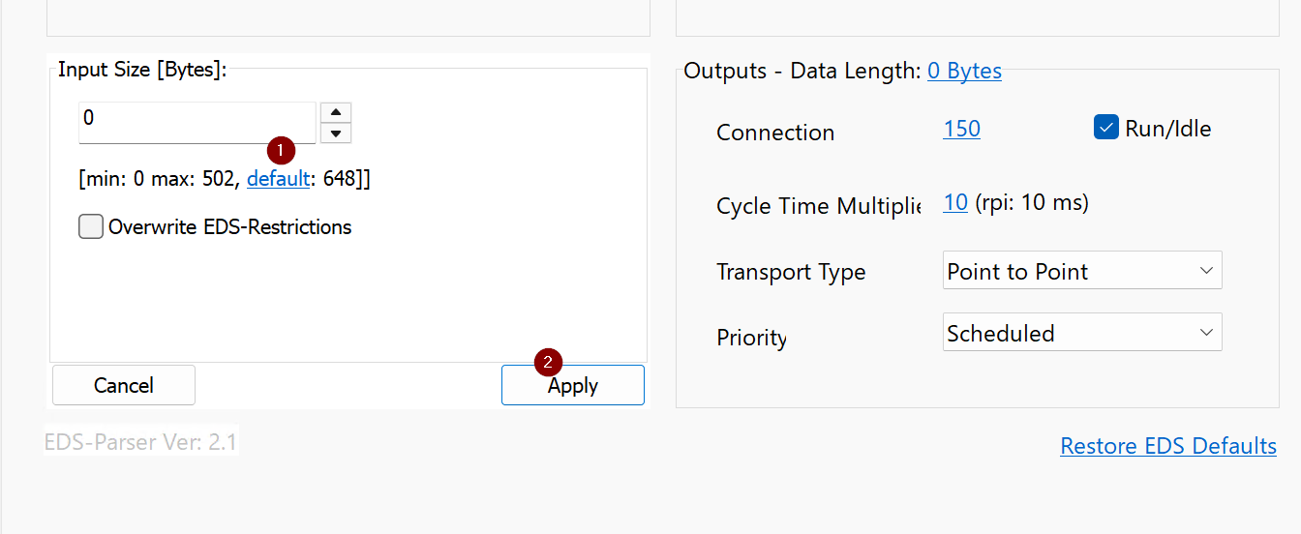Click the Cycle Time Multiplier 10 link
1301x534 pixels.
[x=955, y=203]
